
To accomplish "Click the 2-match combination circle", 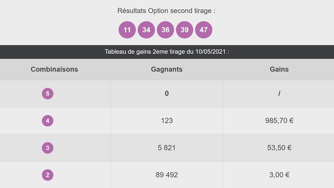I will (x=47, y=175).
